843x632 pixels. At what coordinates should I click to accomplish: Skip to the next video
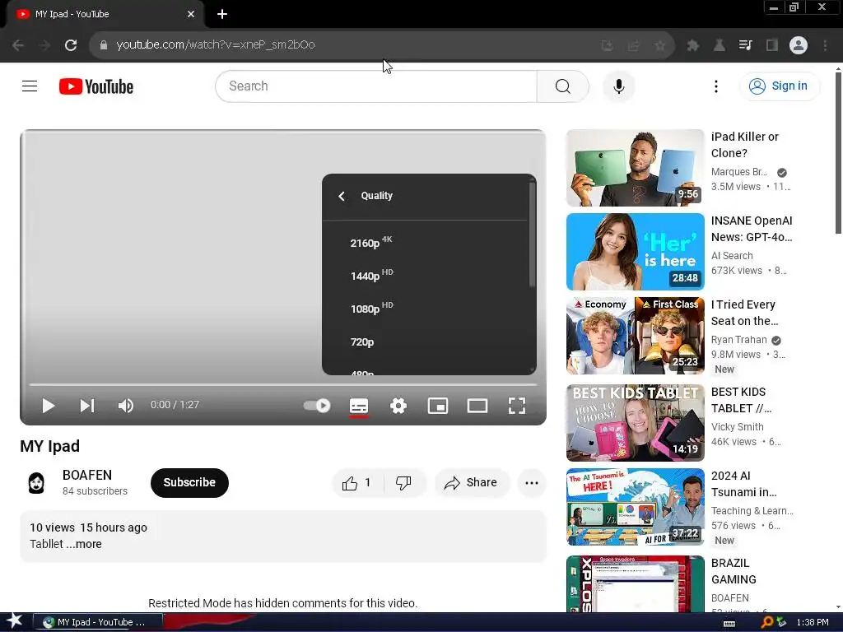(87, 405)
